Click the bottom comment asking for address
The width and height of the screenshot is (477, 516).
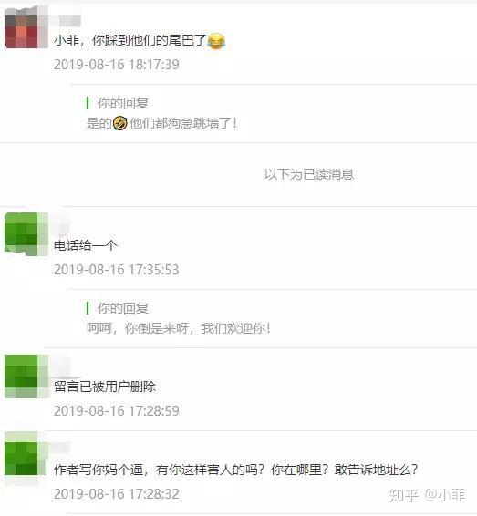coord(235,470)
